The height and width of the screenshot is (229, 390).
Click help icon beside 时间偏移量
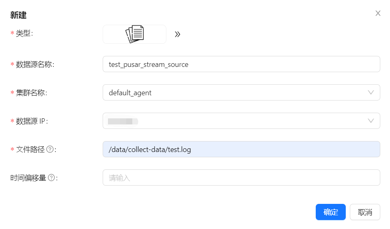52,178
